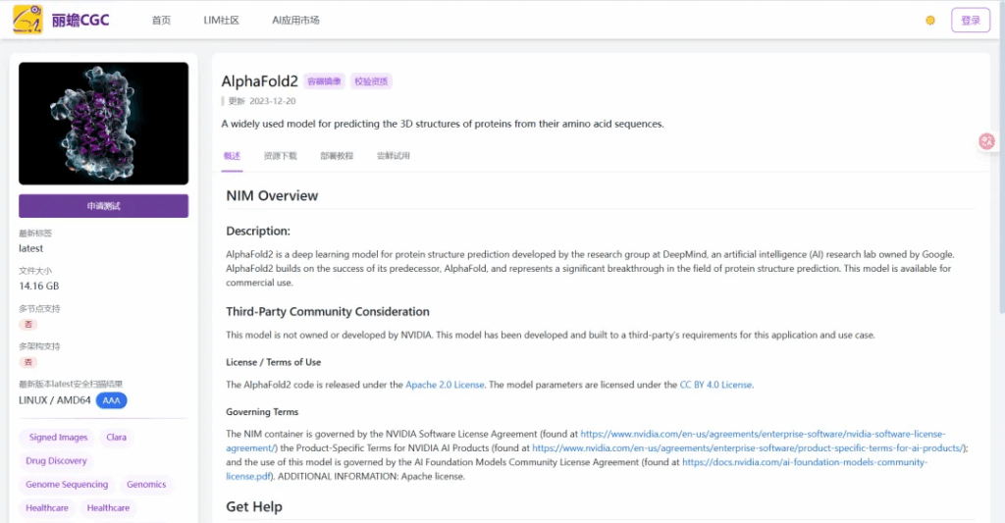Click the Governing Terms heading
1005x523 pixels.
tap(262, 412)
